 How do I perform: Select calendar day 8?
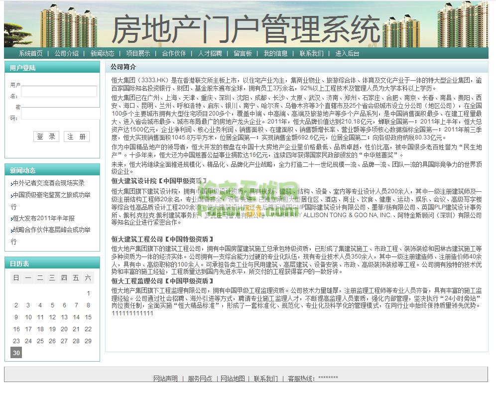(88, 305)
